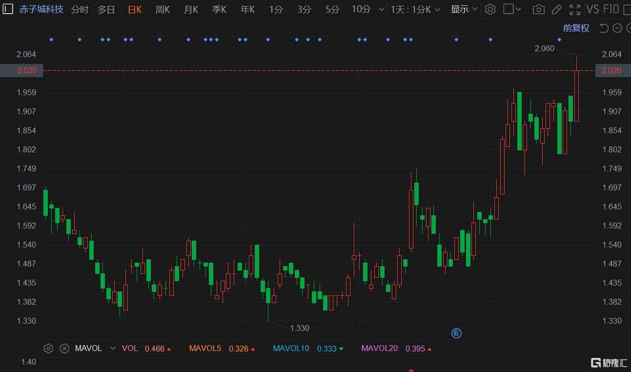Image resolution: width=631 pixels, height=372 pixels.
Task: Switch to the 分时 intraday tab
Action: point(79,9)
